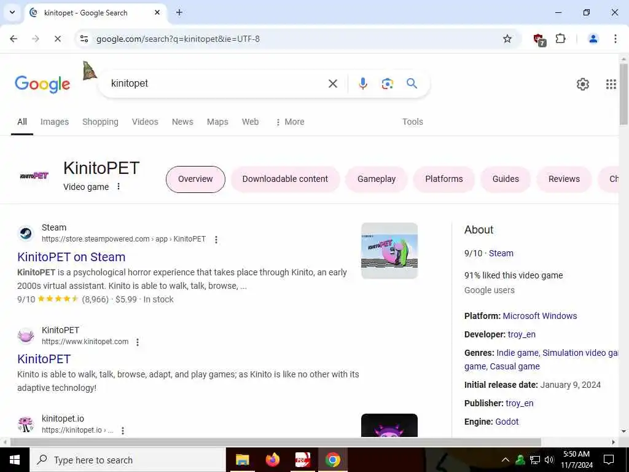Image resolution: width=629 pixels, height=472 pixels.
Task: Select the Downloadable content chip
Action: 285,179
